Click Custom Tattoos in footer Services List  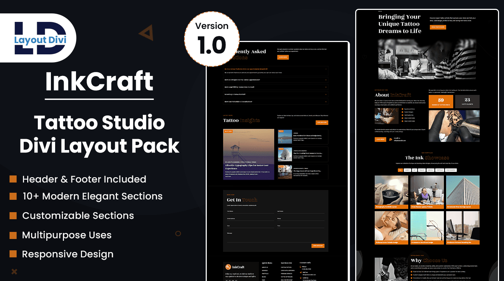286,267
